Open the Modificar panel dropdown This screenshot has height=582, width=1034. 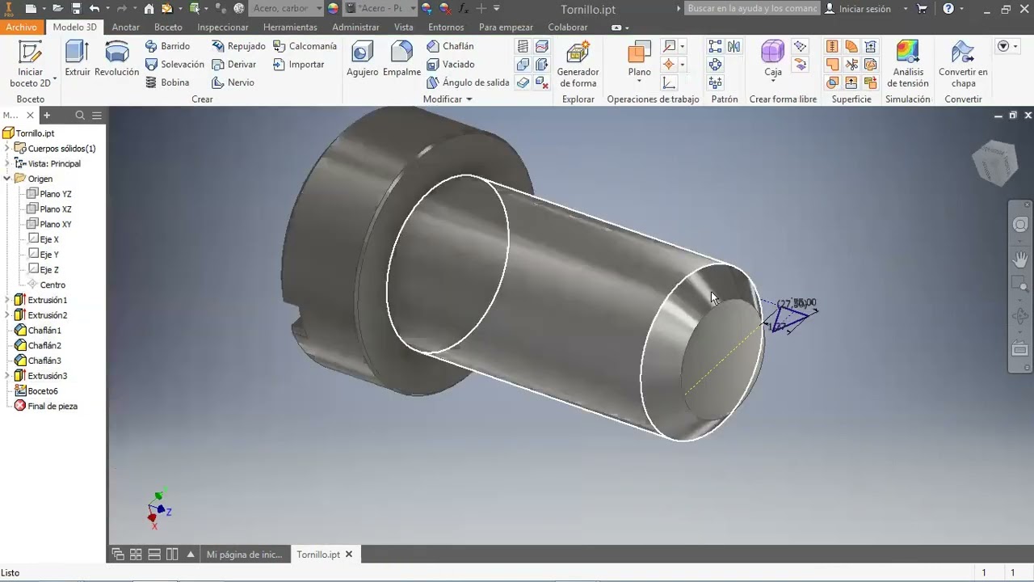(x=448, y=99)
